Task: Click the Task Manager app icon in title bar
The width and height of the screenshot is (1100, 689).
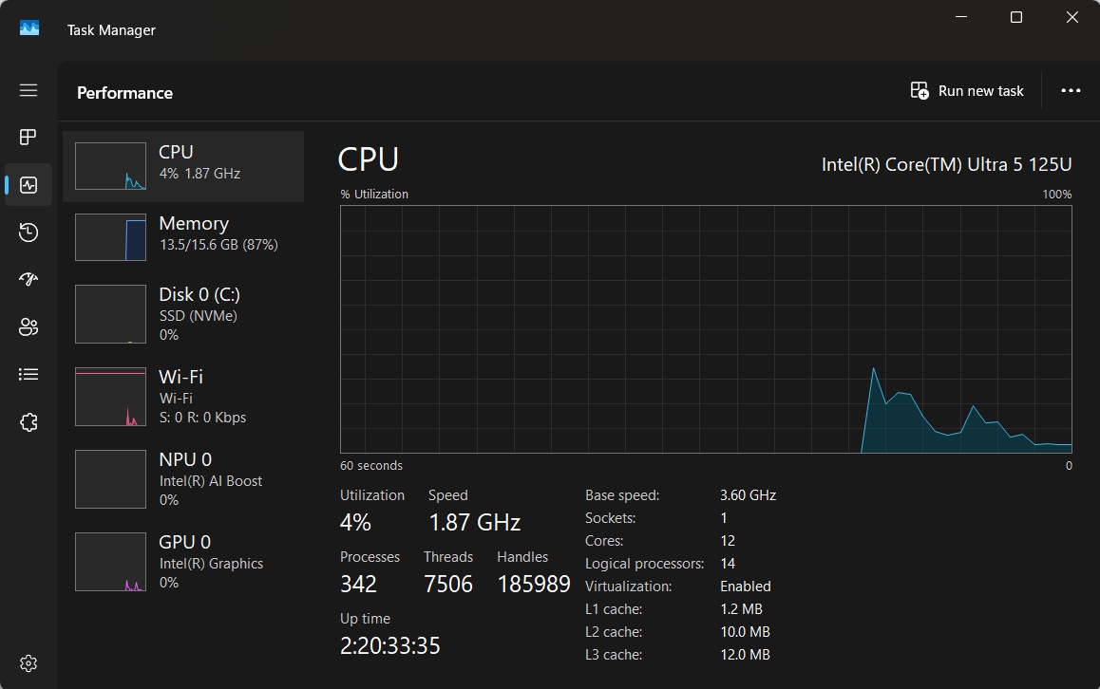Action: click(29, 29)
